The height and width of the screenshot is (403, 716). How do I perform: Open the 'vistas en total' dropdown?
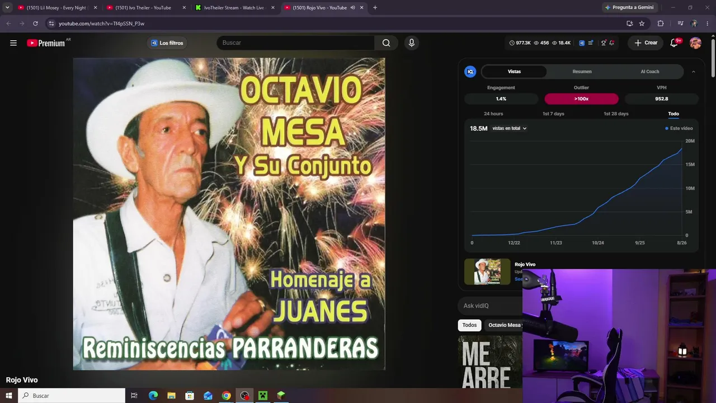click(x=510, y=128)
